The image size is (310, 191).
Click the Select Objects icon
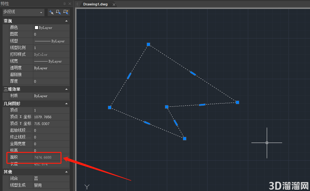point(59,12)
